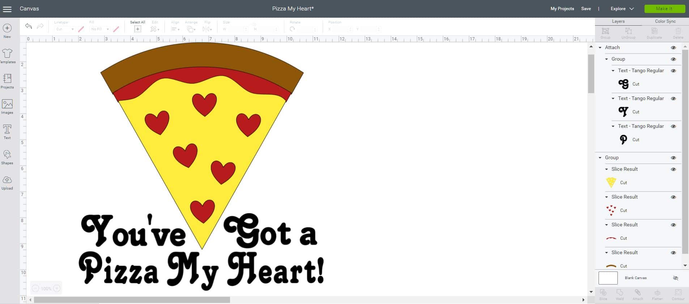The height and width of the screenshot is (304, 689).
Task: Hide the Y Text - Tango Regular layer
Action: pyautogui.click(x=673, y=99)
